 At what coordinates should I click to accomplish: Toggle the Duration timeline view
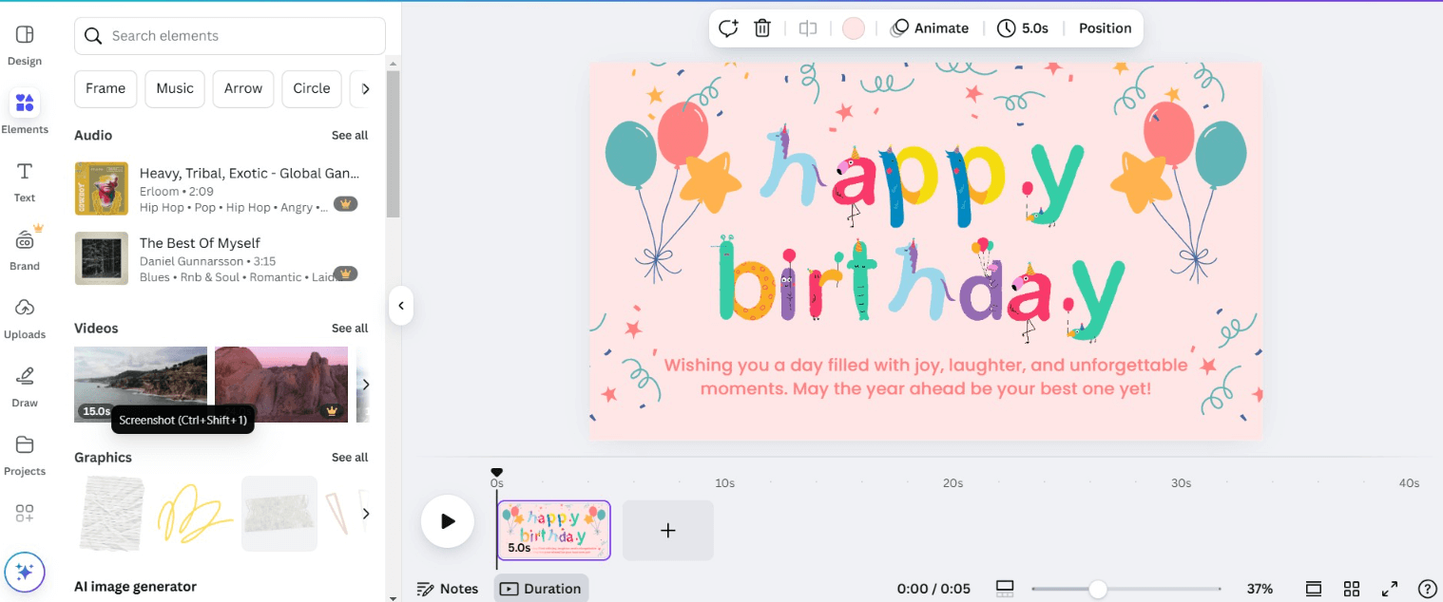(541, 589)
